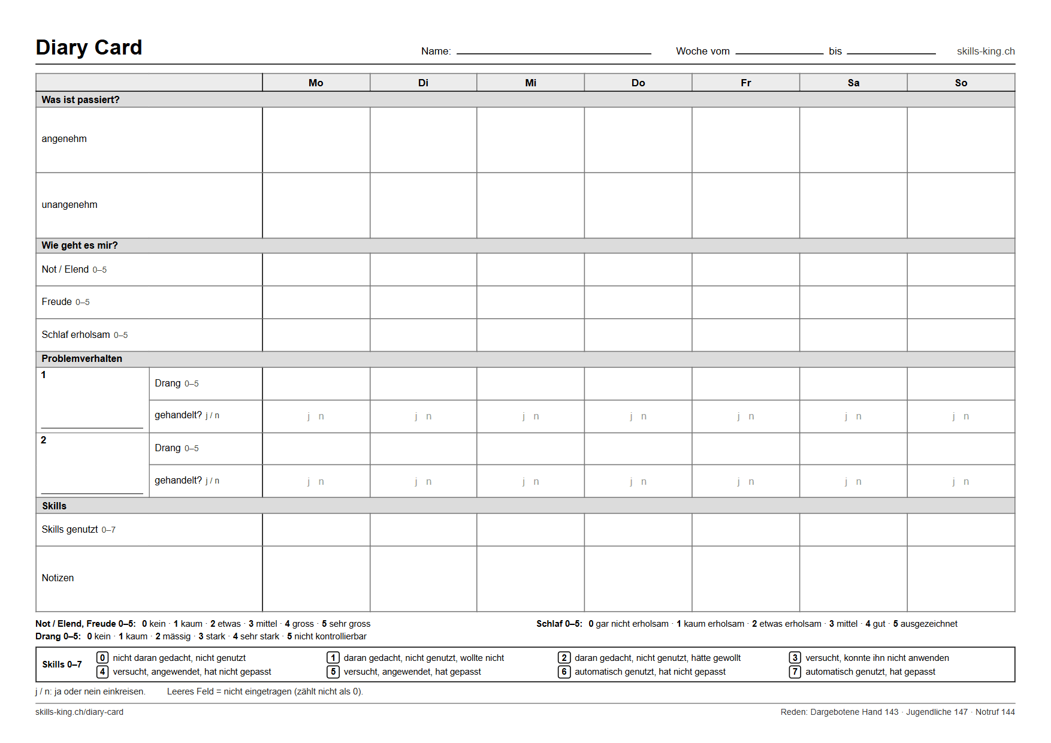The image size is (1051, 743).
Task: Click the 'Not / Elend' cell for Di
Action: pyautogui.click(x=424, y=270)
